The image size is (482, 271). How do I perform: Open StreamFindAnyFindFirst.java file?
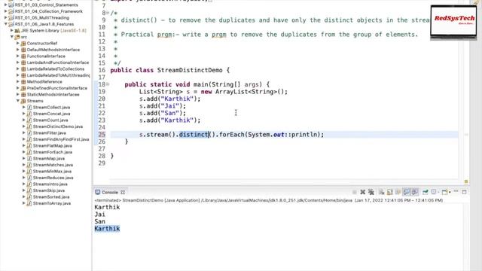(x=61, y=139)
